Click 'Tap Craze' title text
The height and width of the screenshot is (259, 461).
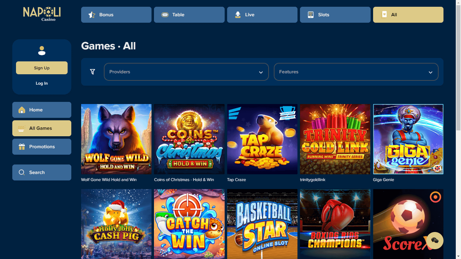point(236,180)
